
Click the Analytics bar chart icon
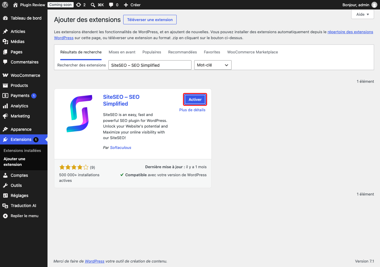tap(5, 106)
